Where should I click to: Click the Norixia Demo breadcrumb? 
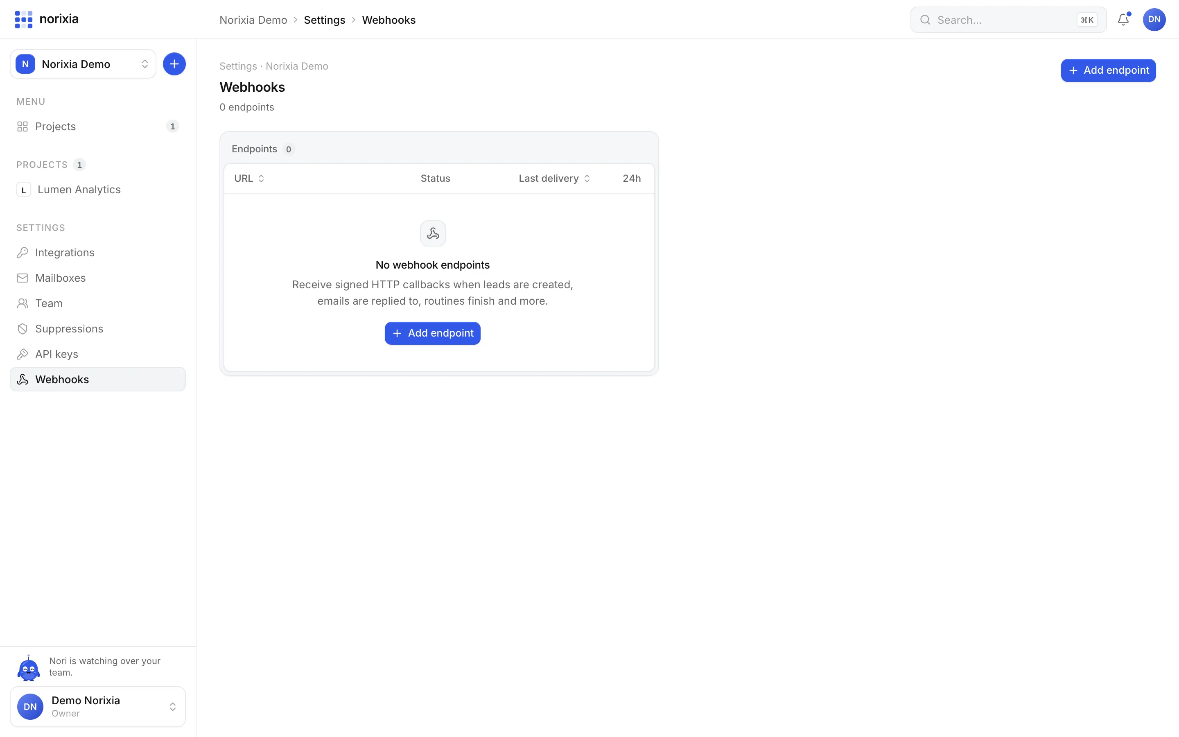(x=253, y=20)
